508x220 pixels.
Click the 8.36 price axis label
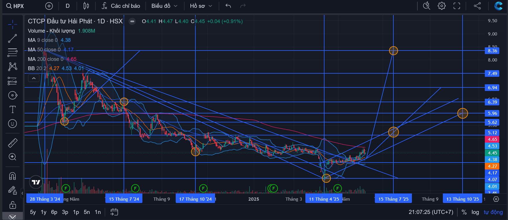492,51
